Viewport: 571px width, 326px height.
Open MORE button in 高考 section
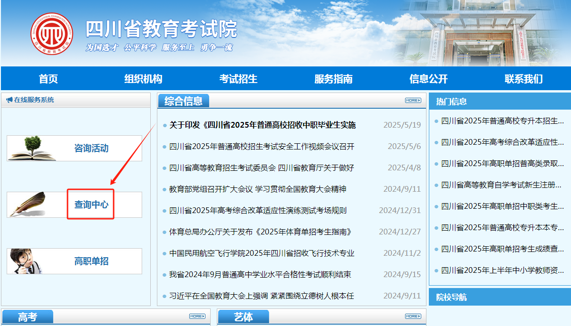click(x=197, y=316)
